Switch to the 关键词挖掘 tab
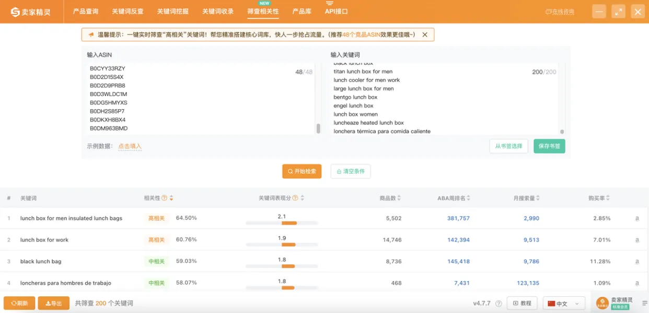The width and height of the screenshot is (649, 313). (x=173, y=11)
